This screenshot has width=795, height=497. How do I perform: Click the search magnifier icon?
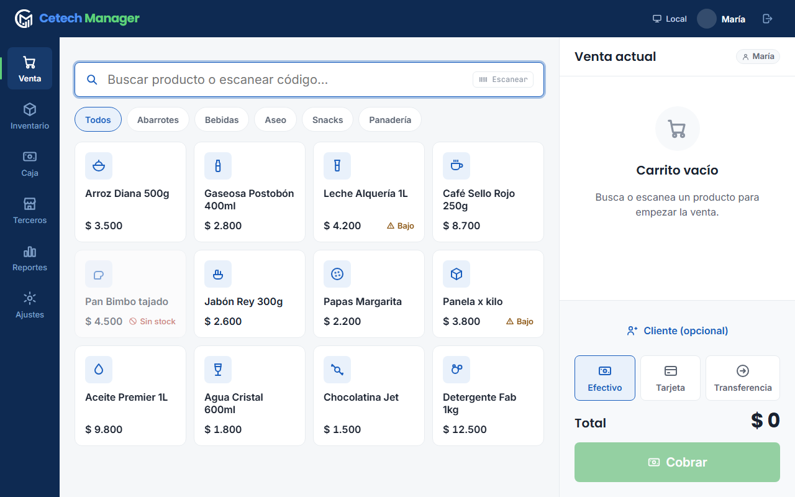pyautogui.click(x=92, y=80)
